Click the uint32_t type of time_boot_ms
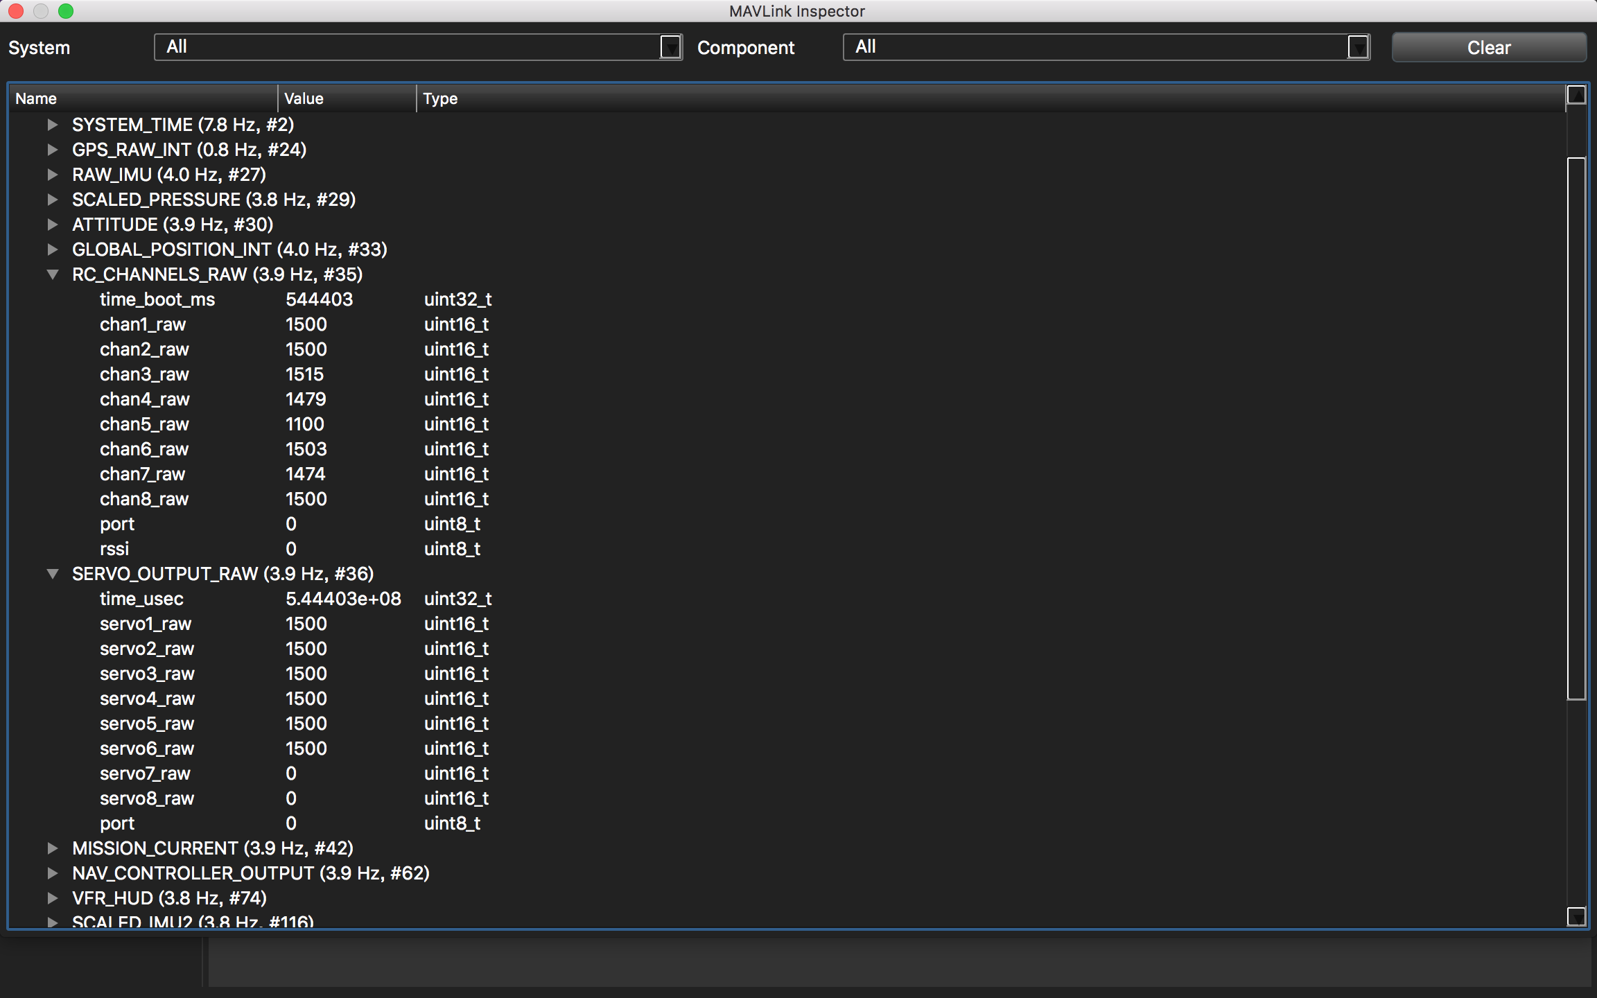 [x=458, y=299]
